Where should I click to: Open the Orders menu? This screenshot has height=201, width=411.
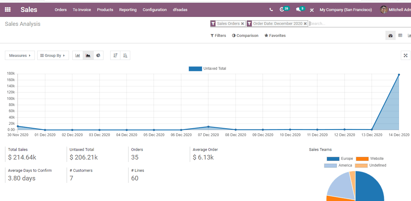tap(61, 10)
